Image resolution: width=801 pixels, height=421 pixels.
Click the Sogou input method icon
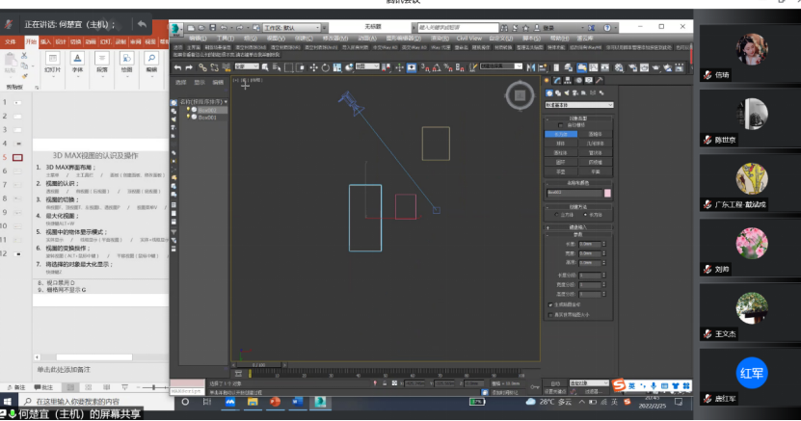coord(620,384)
